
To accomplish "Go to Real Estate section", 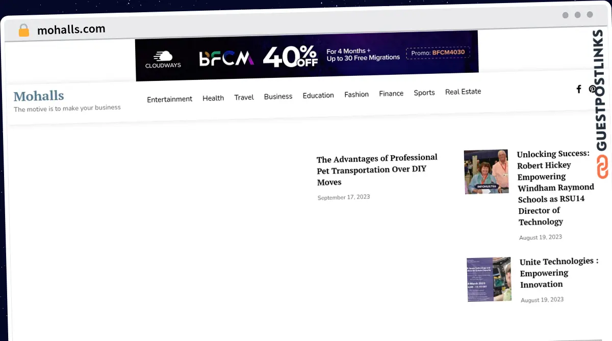I will [x=463, y=92].
